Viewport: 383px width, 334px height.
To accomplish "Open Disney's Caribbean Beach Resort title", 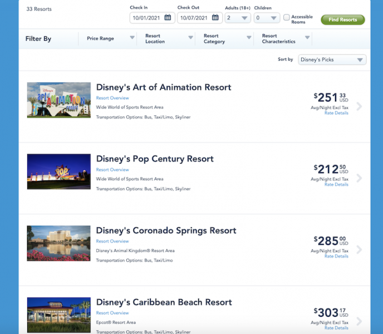I will 164,302.
